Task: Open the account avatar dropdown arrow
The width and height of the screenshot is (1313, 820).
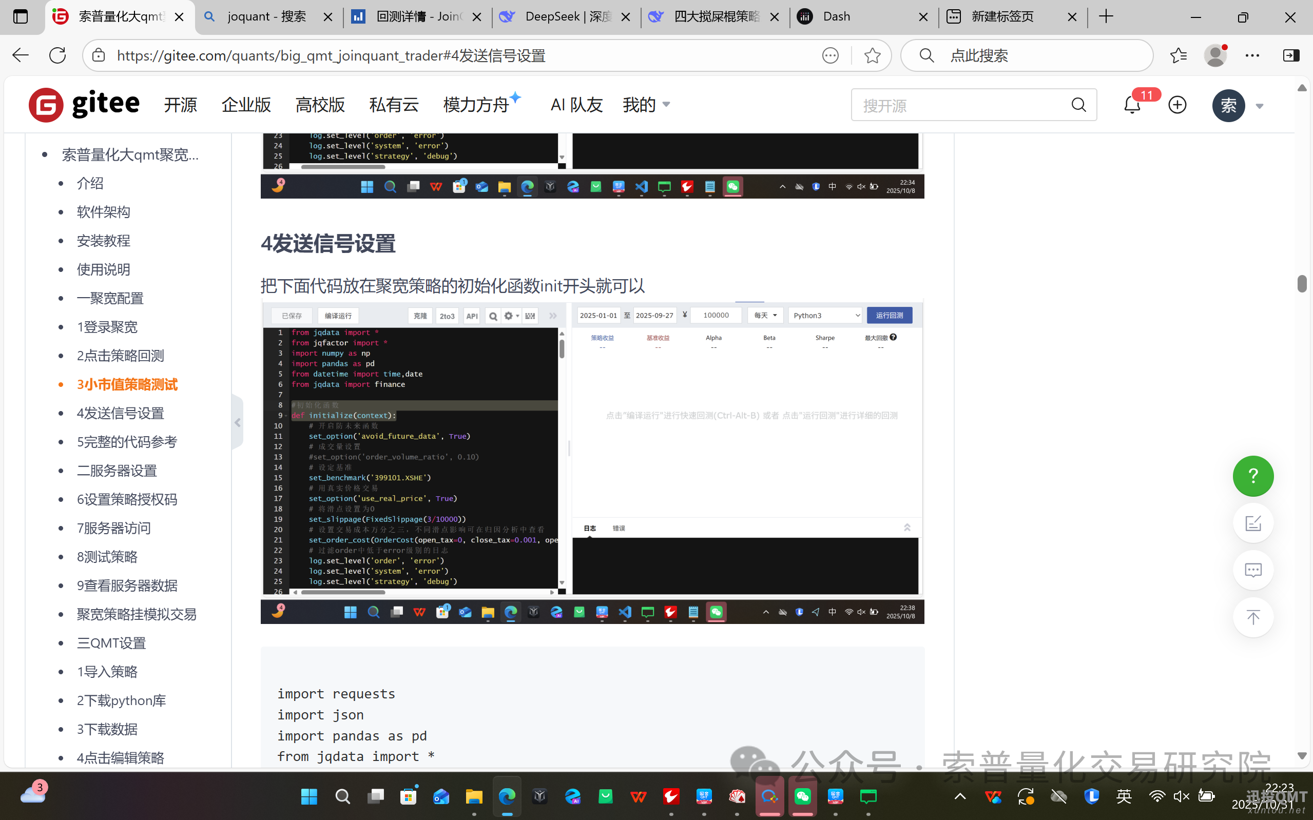Action: pyautogui.click(x=1260, y=106)
